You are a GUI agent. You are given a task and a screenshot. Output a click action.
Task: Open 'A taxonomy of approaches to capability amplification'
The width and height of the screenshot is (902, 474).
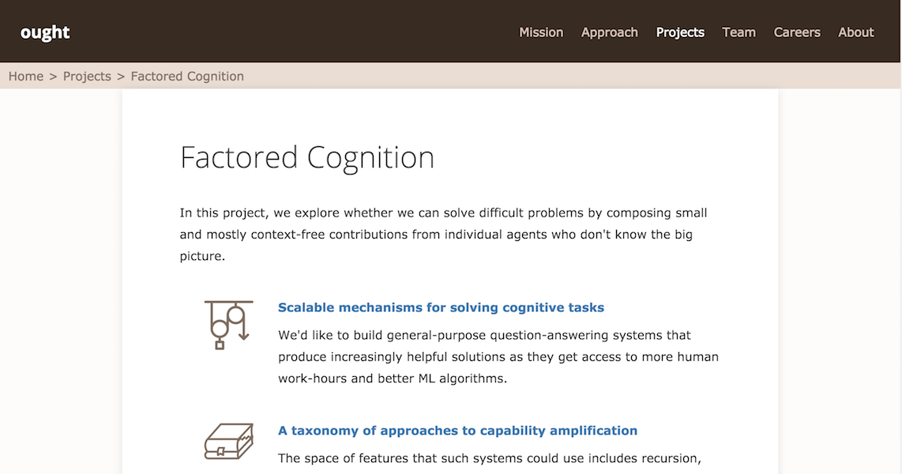click(457, 431)
